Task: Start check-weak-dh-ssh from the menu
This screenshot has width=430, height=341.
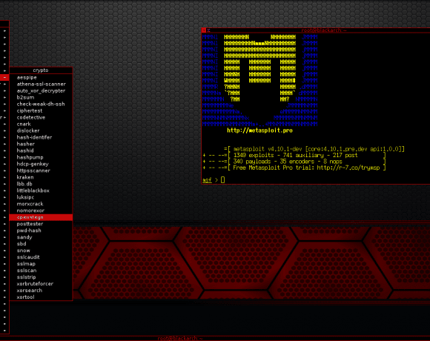Action: pyautogui.click(x=41, y=105)
